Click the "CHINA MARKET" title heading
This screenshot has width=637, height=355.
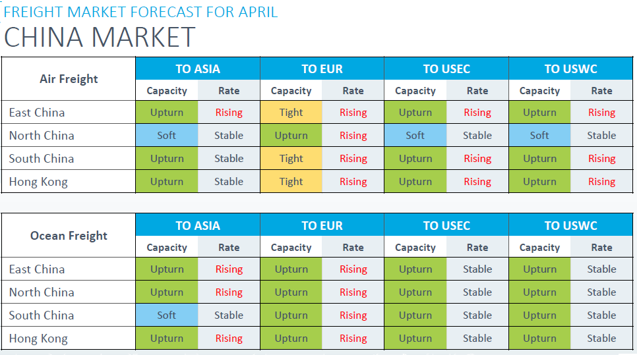100,38
